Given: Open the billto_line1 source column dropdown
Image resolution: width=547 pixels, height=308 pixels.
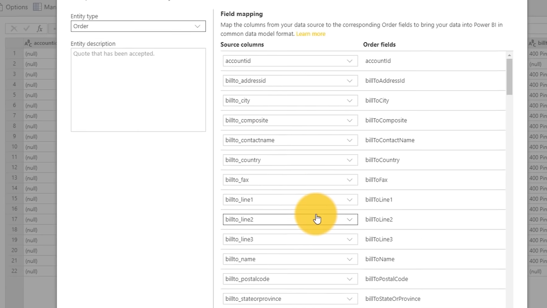Looking at the screenshot, I should click(x=290, y=200).
